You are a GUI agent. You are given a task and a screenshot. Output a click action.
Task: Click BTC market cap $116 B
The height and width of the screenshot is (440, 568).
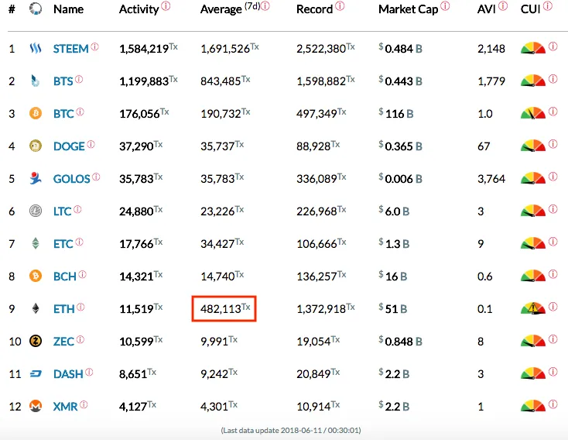(x=396, y=114)
